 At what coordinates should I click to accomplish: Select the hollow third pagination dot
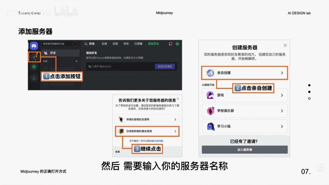tap(309, 98)
